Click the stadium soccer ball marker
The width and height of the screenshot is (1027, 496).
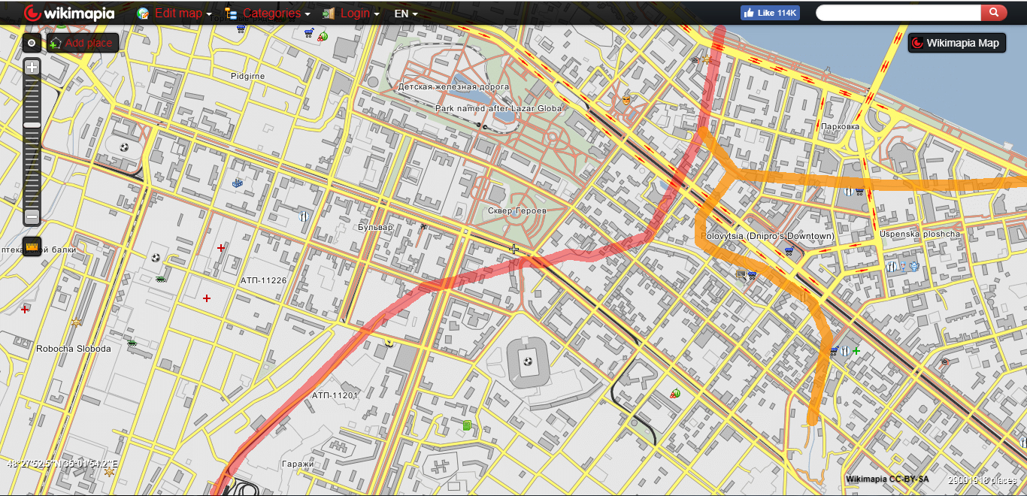(528, 362)
